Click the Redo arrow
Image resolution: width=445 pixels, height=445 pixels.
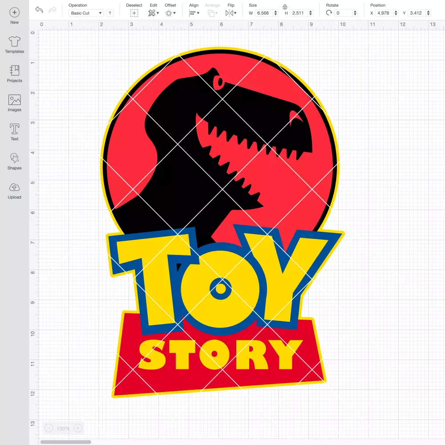(53, 10)
